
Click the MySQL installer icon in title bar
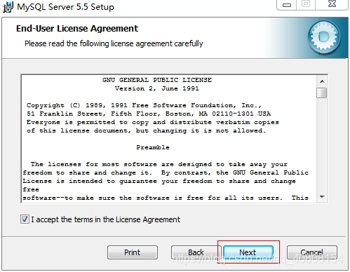(8, 7)
